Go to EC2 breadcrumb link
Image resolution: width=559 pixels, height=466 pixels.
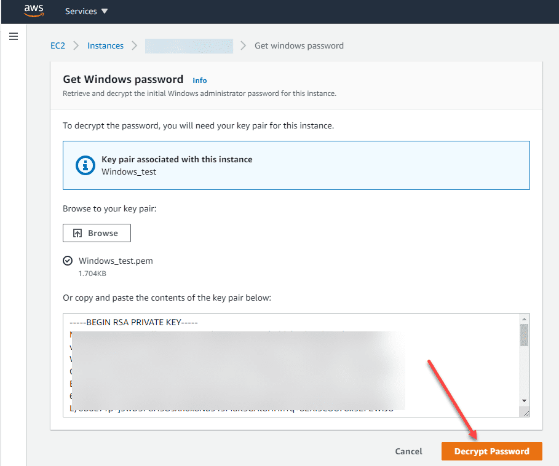pyautogui.click(x=58, y=45)
